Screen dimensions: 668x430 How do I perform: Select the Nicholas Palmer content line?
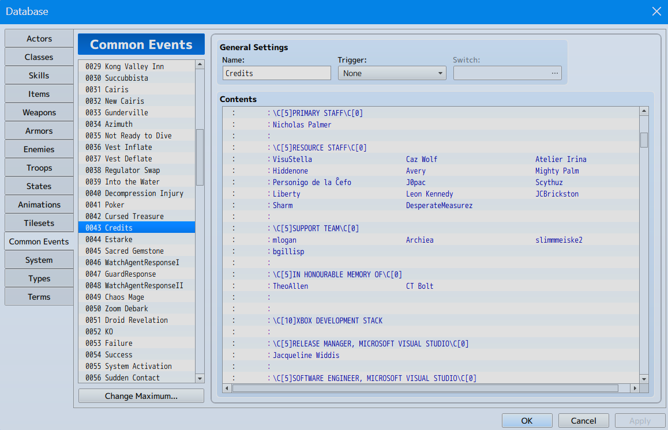tap(431, 125)
